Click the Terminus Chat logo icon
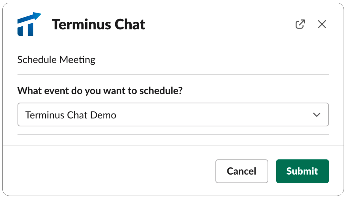 pyautogui.click(x=29, y=24)
